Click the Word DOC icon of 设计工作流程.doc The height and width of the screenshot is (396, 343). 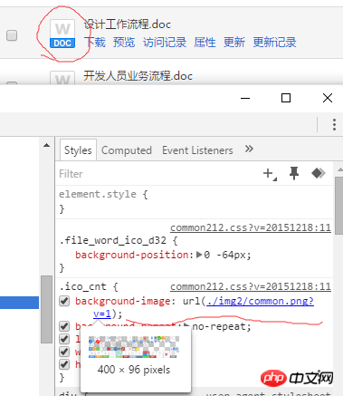pos(62,34)
